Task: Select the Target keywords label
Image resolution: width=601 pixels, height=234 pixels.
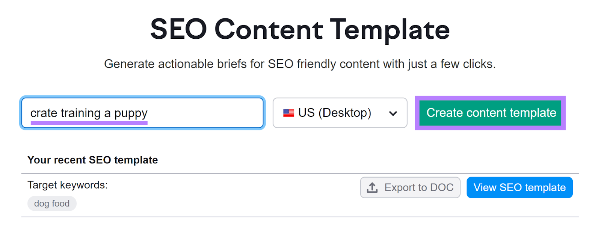Action: (x=68, y=185)
